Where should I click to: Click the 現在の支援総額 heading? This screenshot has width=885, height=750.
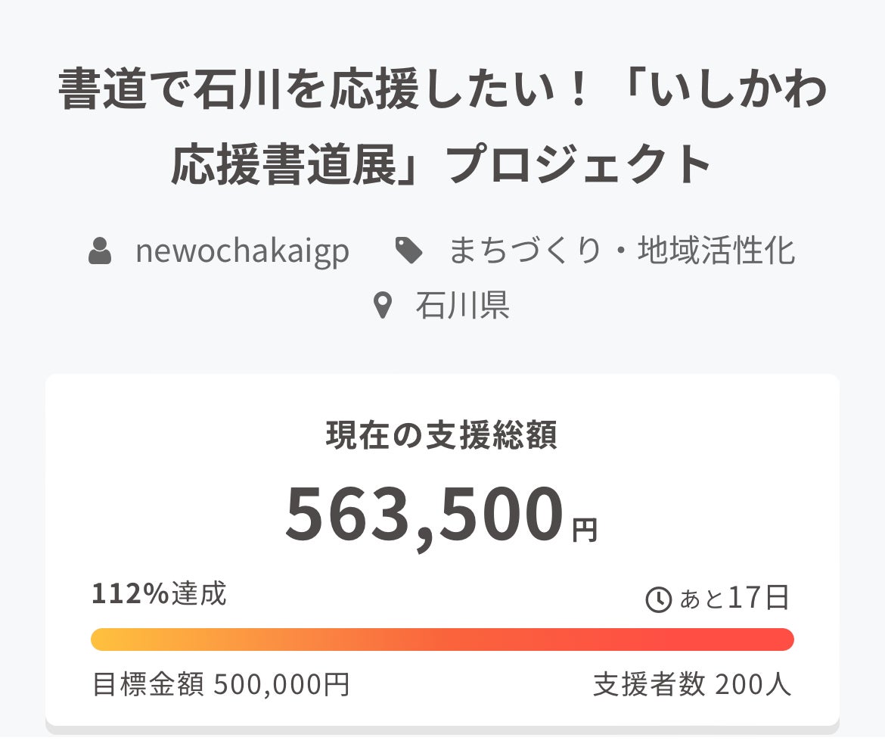(x=442, y=436)
